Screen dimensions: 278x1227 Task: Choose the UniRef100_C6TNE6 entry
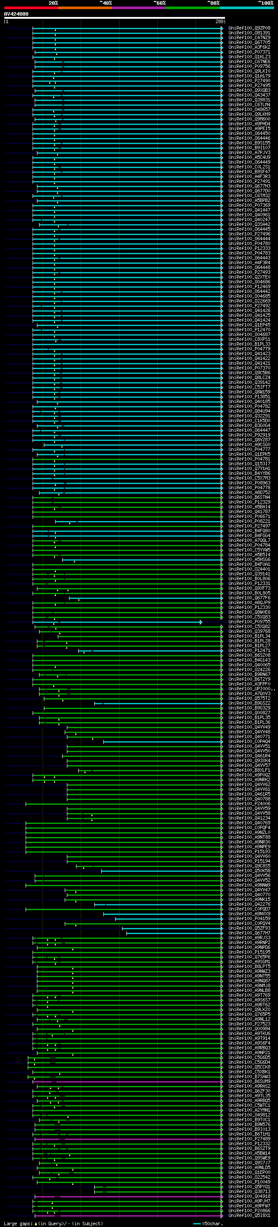pos(249,61)
